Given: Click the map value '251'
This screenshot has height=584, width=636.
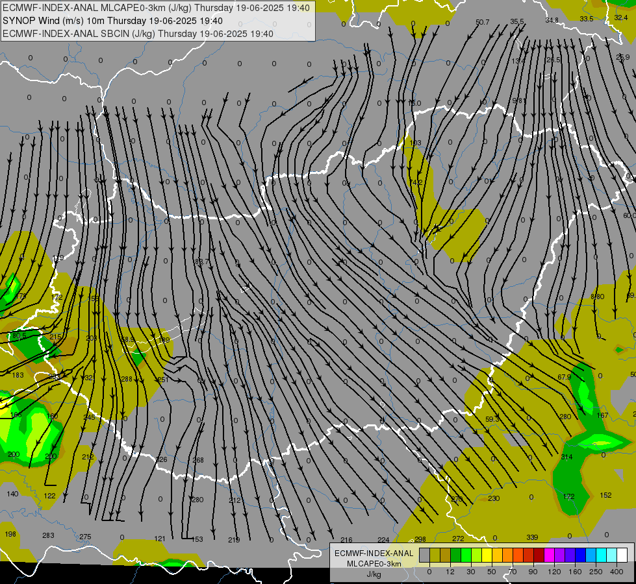Looking at the screenshot, I should click(162, 380).
